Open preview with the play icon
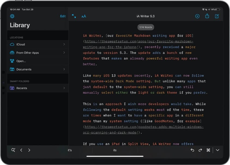The width and height of the screenshot is (230, 165). click(x=197, y=16)
